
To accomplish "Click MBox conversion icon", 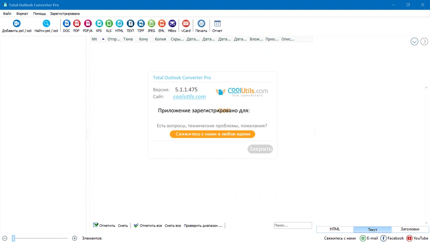I will (172, 24).
